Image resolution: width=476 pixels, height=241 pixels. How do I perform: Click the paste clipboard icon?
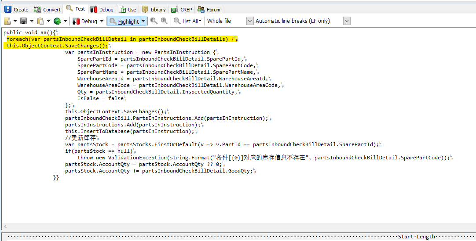(x=40, y=21)
